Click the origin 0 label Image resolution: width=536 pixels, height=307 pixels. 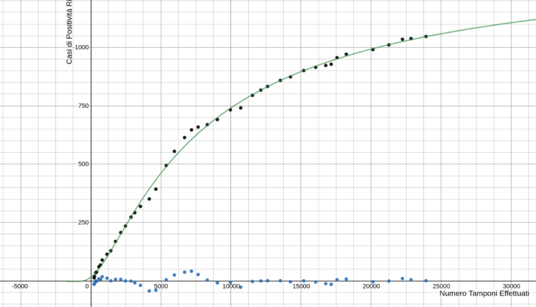point(87,286)
